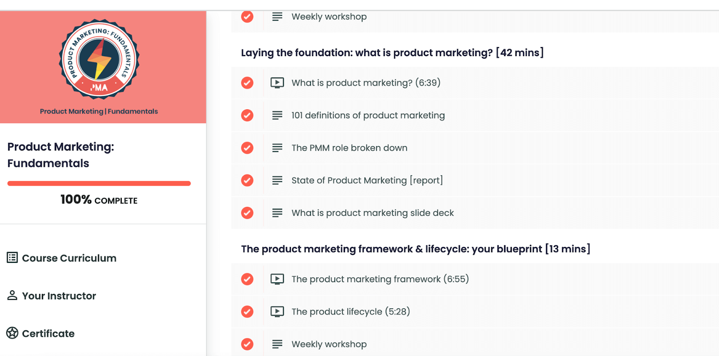The height and width of the screenshot is (356, 719).
Task: Open the Your Instructor menu item
Action: pos(52,296)
